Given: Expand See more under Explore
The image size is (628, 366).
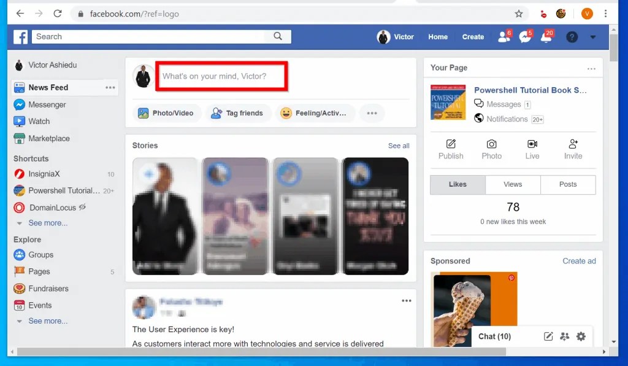Looking at the screenshot, I should coord(48,321).
